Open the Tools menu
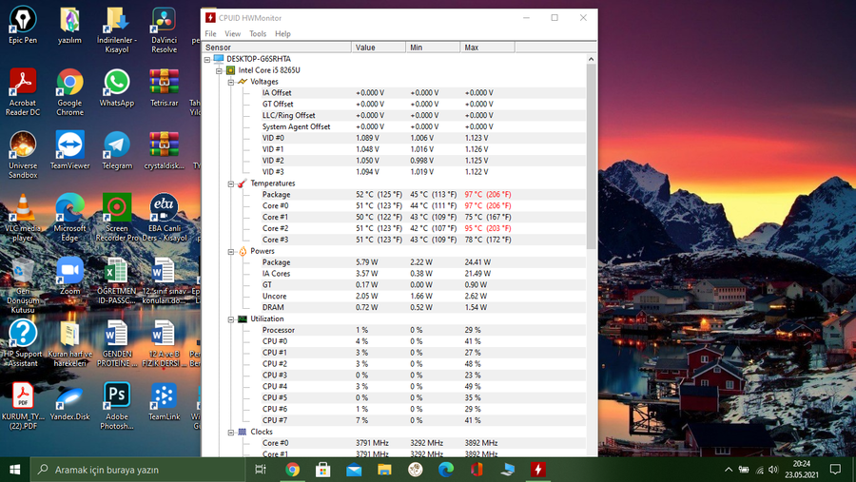This screenshot has height=482, width=856. (x=258, y=34)
